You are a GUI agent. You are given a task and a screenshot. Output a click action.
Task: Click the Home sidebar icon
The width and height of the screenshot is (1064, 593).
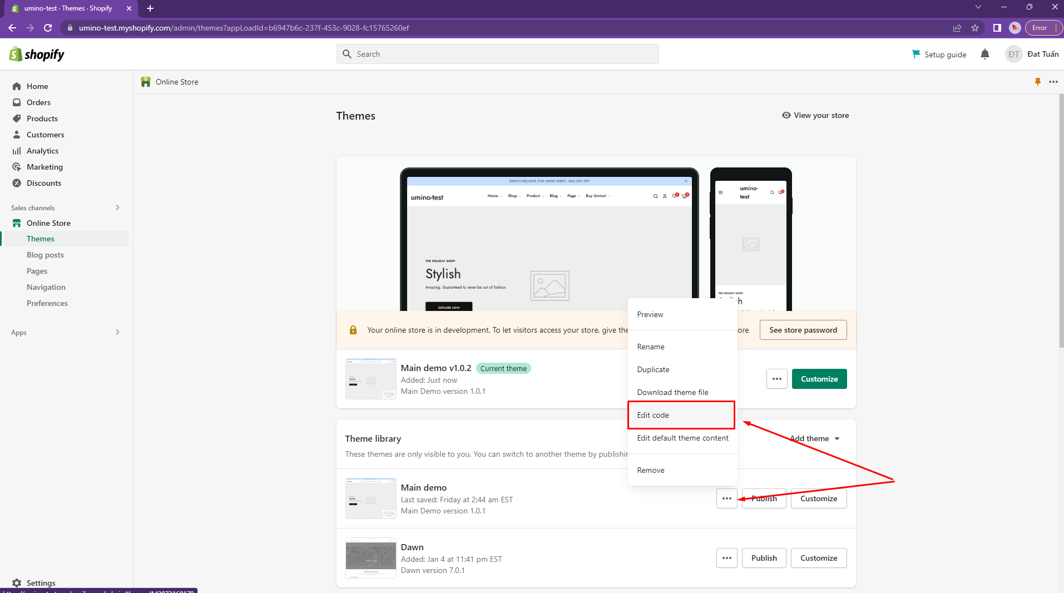[17, 86]
